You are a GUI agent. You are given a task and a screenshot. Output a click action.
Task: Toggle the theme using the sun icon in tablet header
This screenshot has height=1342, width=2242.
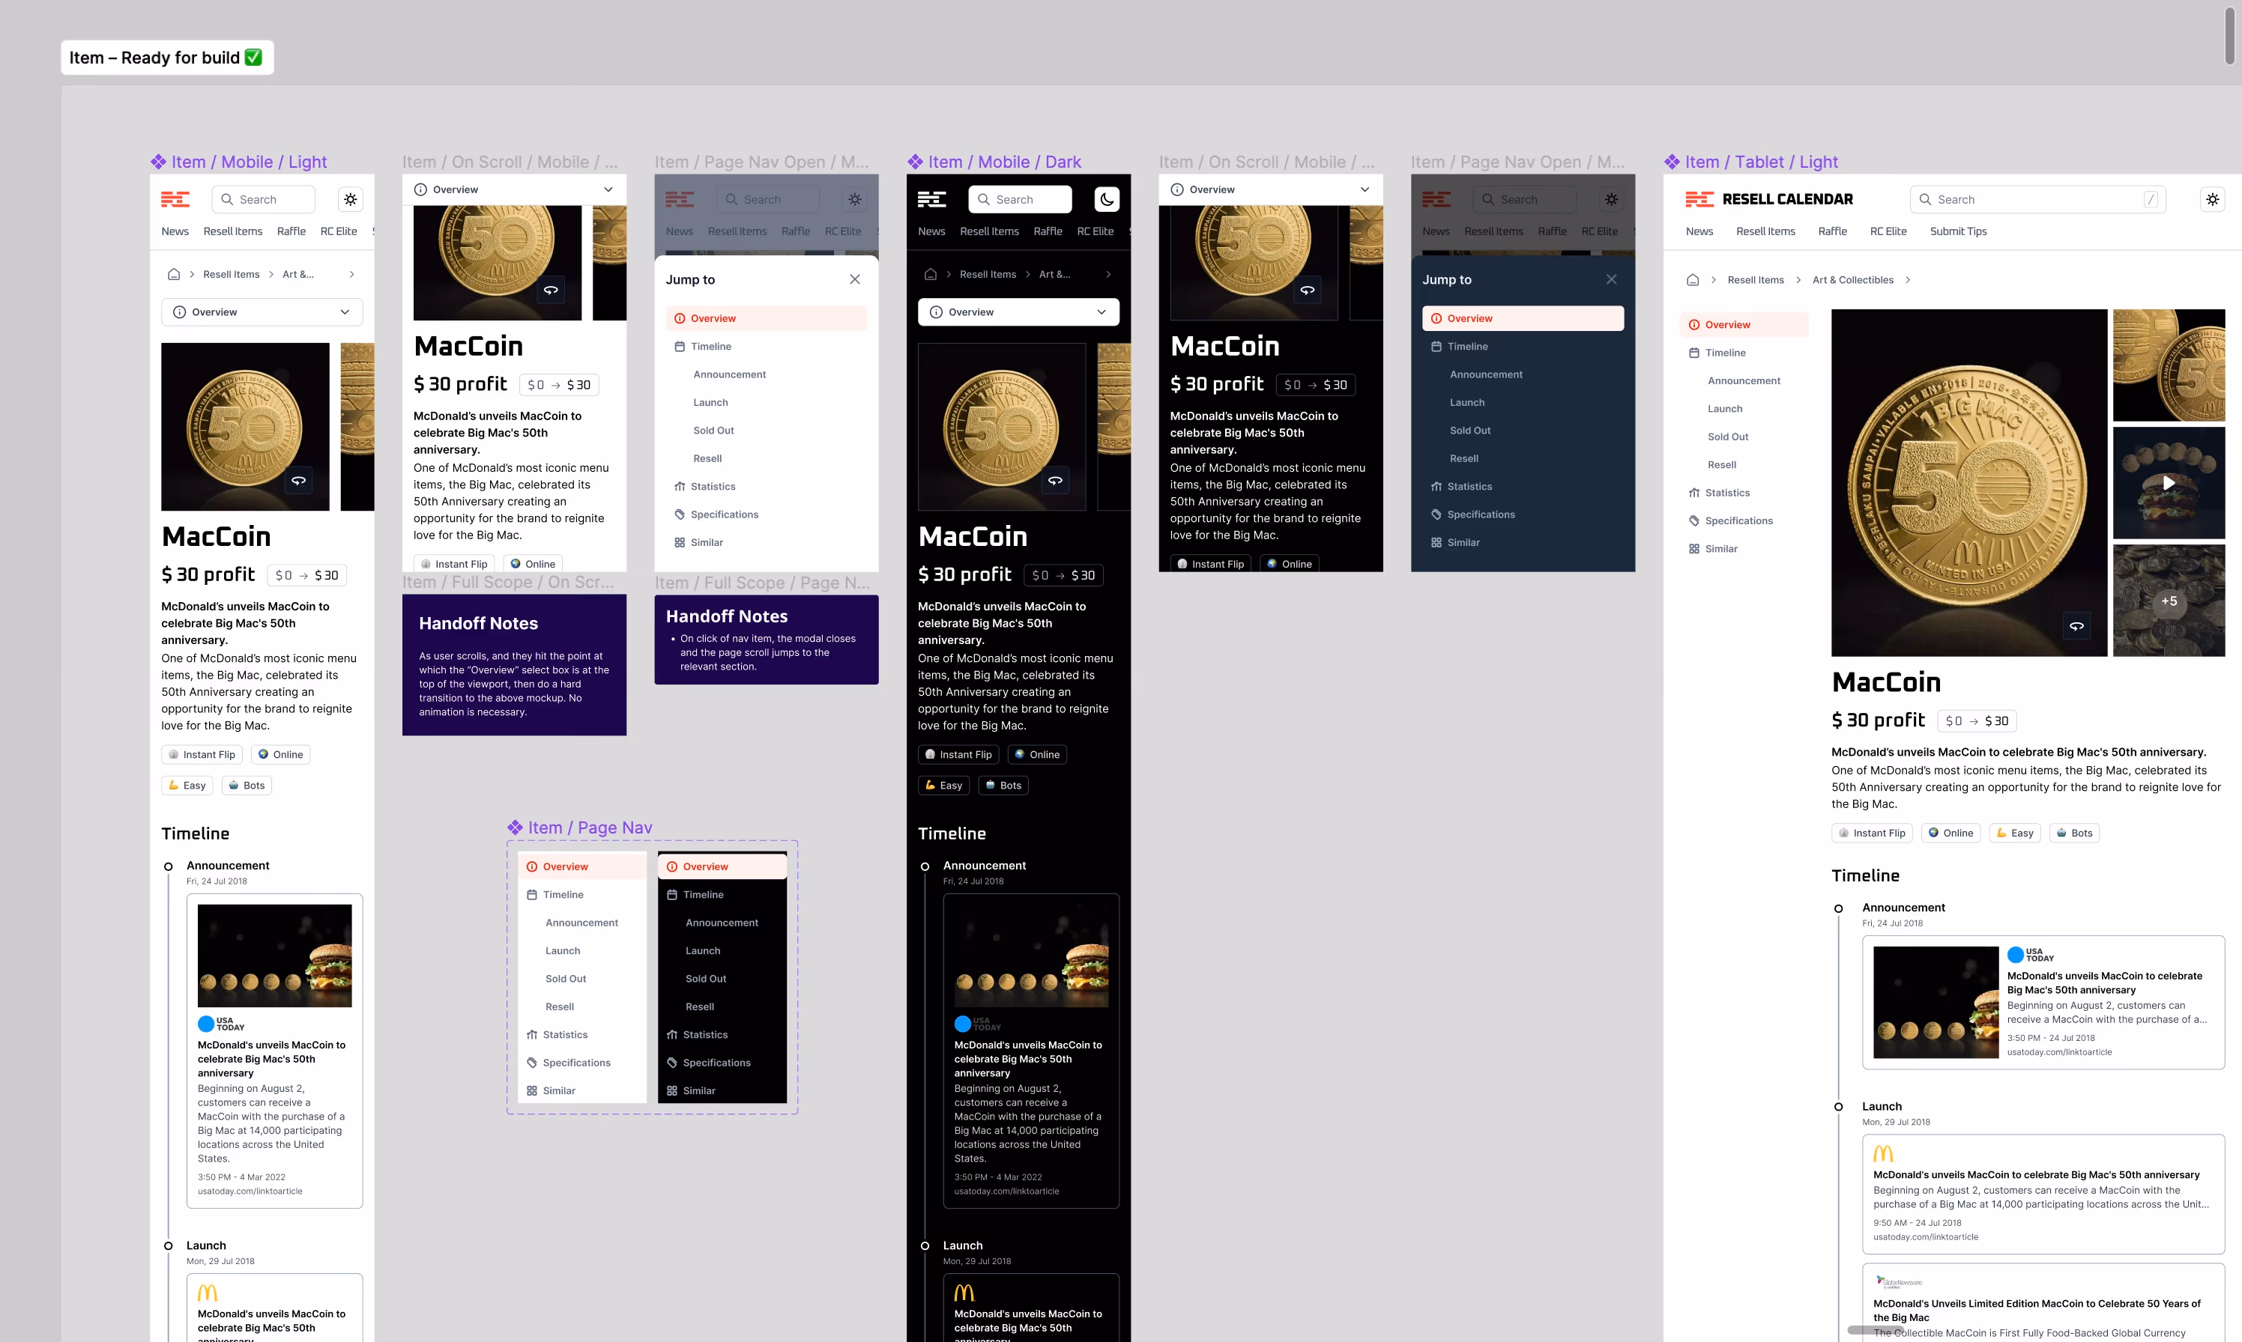point(2213,199)
